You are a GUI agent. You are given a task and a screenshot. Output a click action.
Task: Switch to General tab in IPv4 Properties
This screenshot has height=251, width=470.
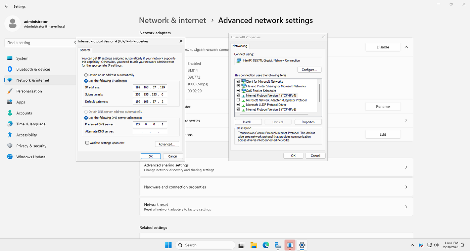(x=85, y=50)
